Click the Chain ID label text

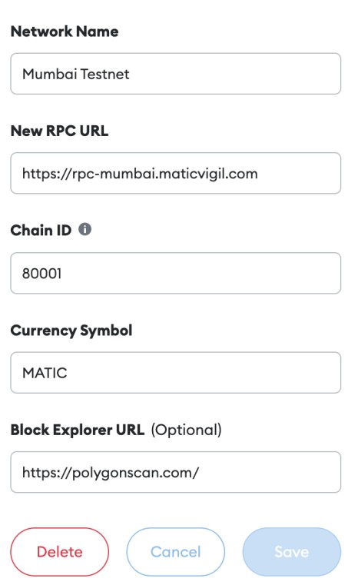click(41, 230)
